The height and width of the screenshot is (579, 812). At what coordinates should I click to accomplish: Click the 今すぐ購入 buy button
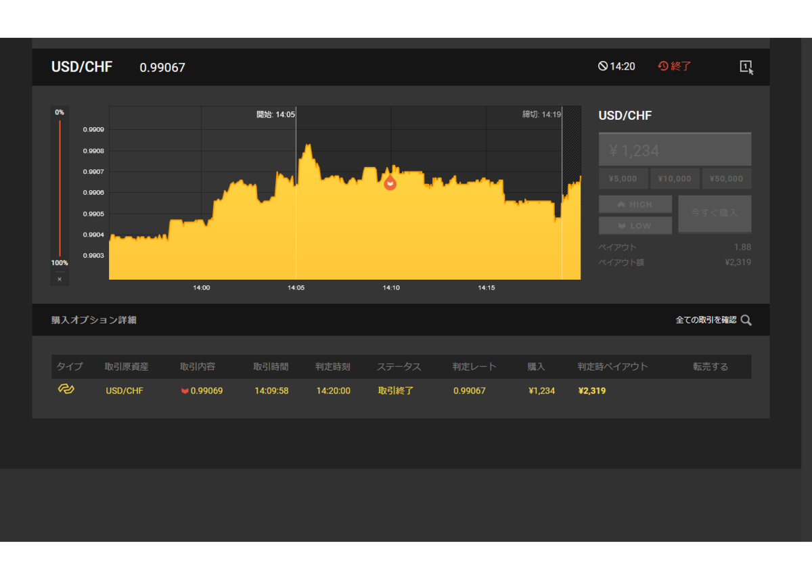pyautogui.click(x=715, y=214)
